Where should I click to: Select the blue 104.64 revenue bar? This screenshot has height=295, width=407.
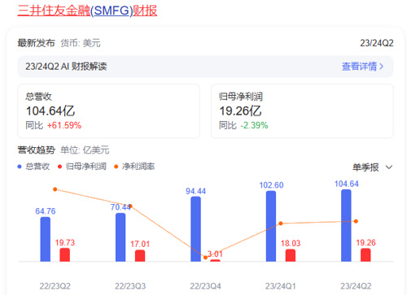coord(346,225)
